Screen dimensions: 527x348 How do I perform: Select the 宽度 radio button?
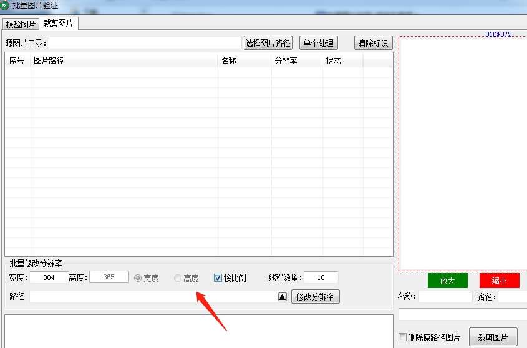[x=138, y=278]
